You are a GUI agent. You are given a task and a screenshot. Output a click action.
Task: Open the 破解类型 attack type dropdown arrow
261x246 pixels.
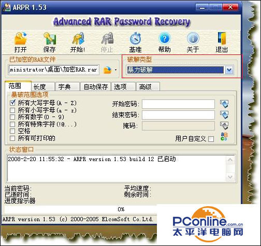pos(229,70)
